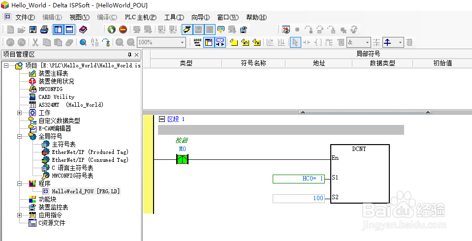This screenshot has height=241, width=472.
Task: Expand the 工作 tree node
Action: tap(20, 113)
